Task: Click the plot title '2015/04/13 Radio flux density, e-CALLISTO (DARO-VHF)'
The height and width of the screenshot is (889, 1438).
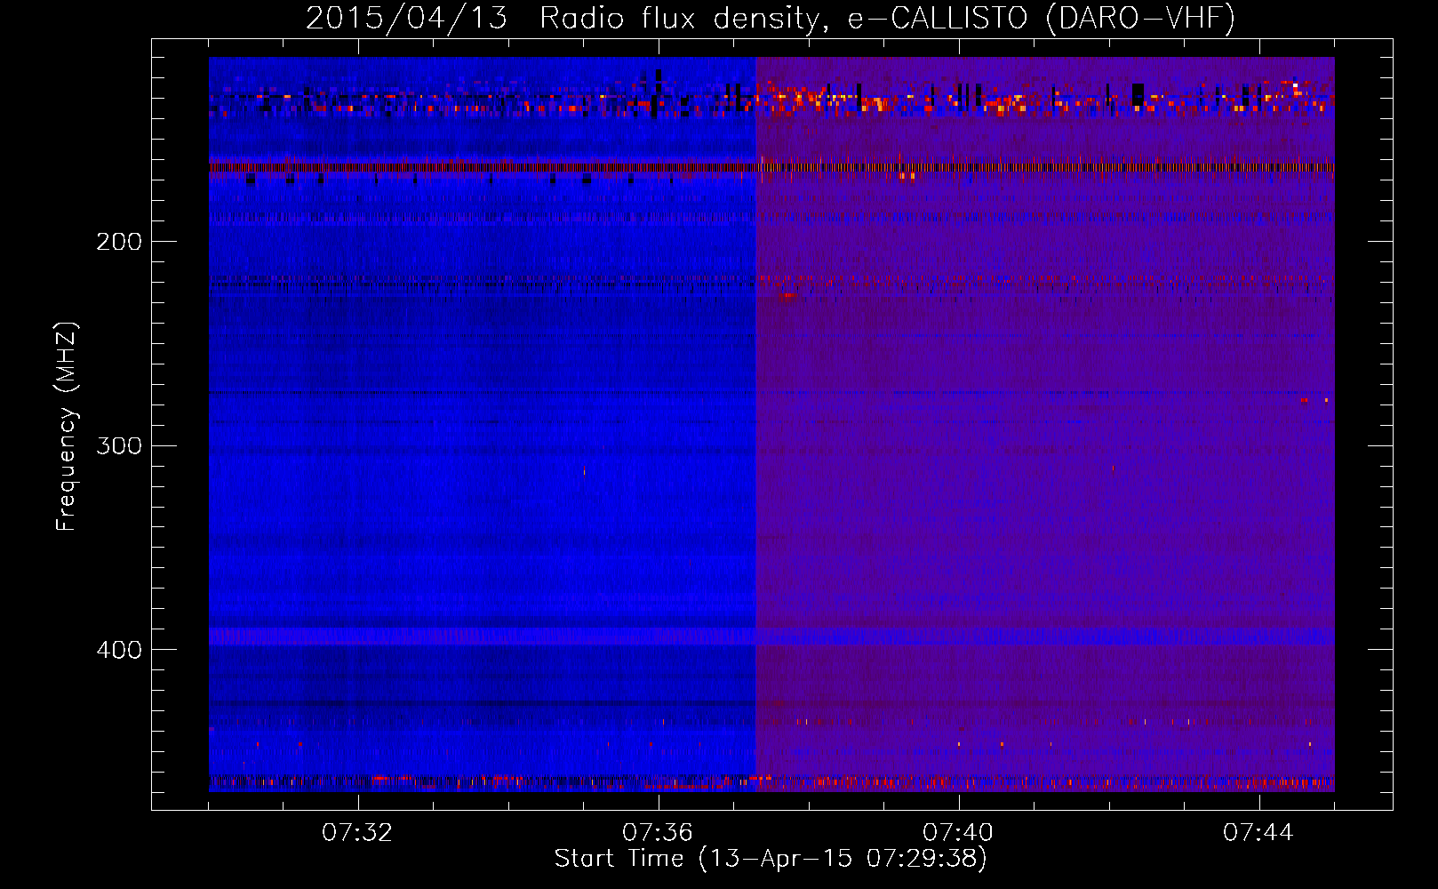Action: [x=771, y=19]
